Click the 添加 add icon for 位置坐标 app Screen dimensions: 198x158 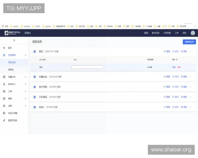click(173, 77)
